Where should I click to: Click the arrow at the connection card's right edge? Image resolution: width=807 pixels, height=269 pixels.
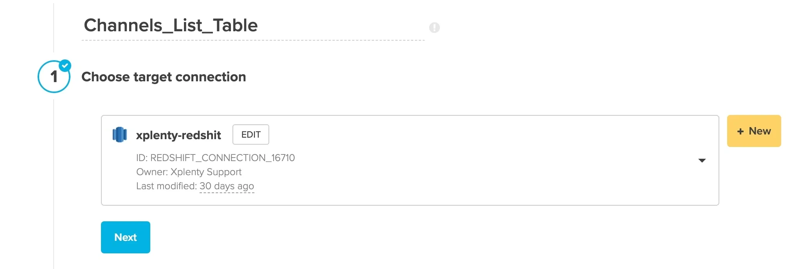tap(703, 160)
